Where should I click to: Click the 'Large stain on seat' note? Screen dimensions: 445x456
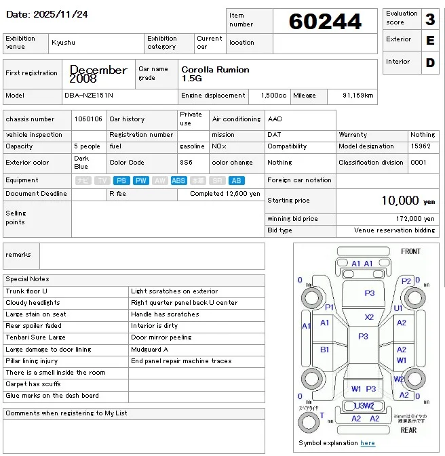36,314
